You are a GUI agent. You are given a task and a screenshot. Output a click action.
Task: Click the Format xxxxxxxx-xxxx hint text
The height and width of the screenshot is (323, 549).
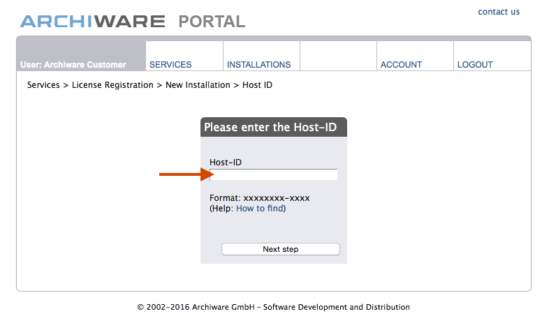[x=259, y=198]
